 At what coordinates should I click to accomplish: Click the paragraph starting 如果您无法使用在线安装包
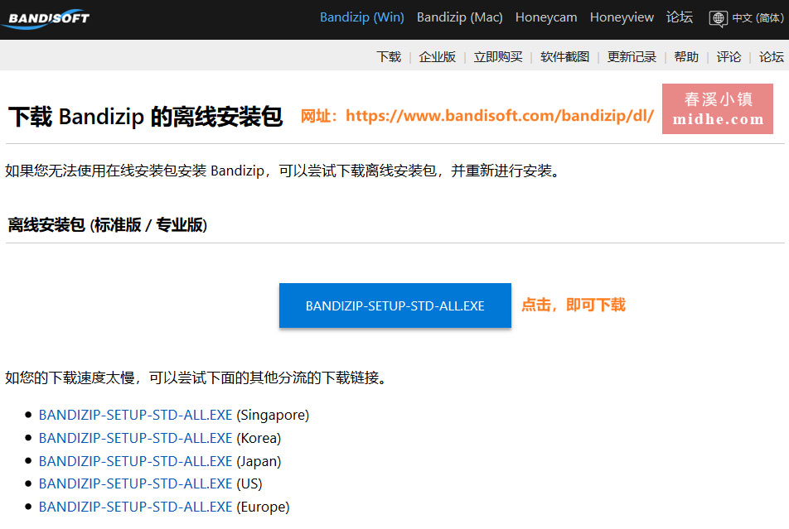[x=283, y=171]
